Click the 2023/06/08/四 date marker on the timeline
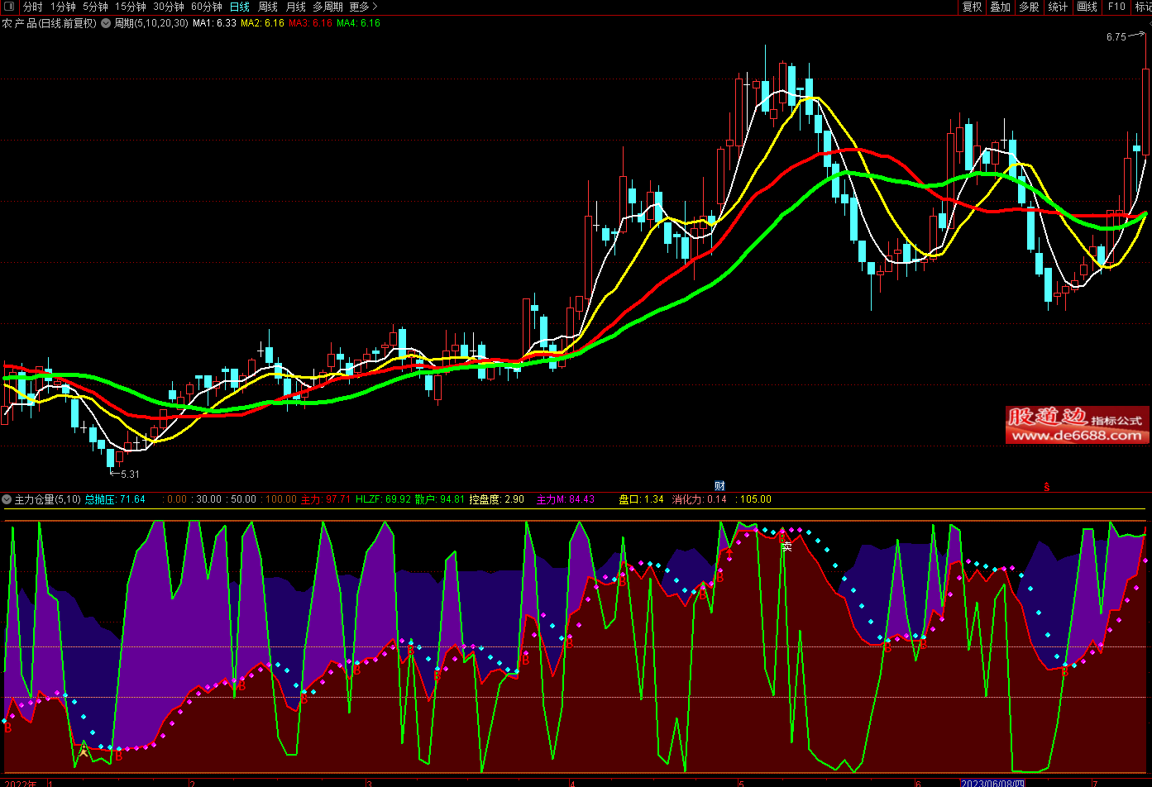Screen dimensions: 1152x787 coord(992,783)
